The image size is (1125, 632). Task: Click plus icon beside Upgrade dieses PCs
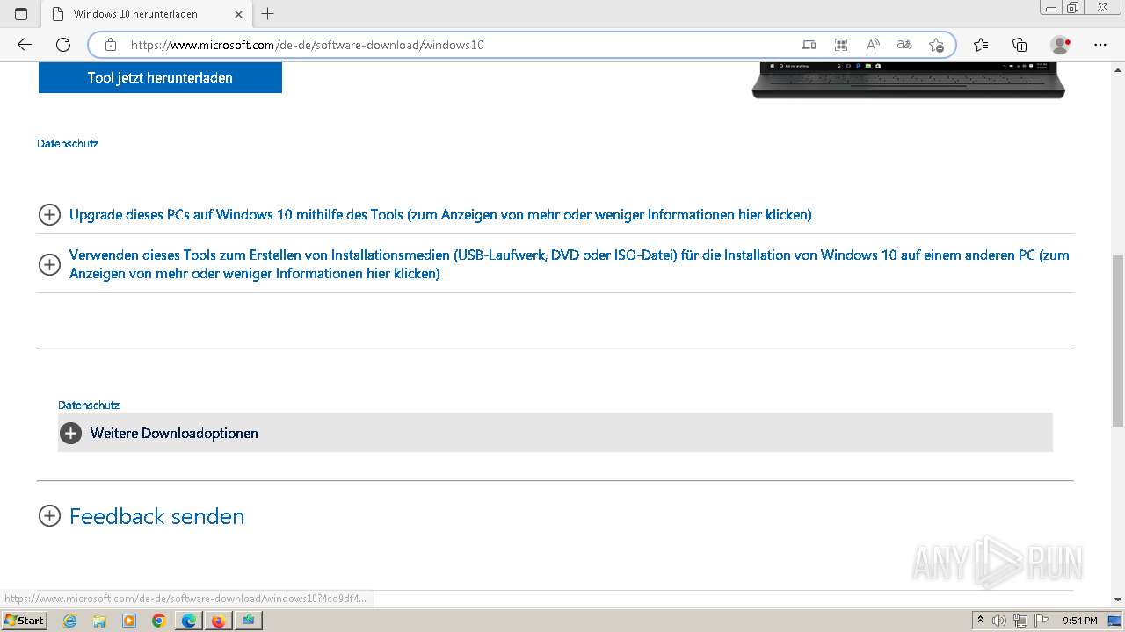[x=49, y=214]
